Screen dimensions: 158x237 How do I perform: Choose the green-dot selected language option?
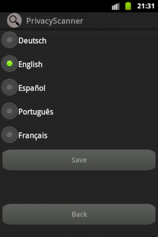(9, 64)
